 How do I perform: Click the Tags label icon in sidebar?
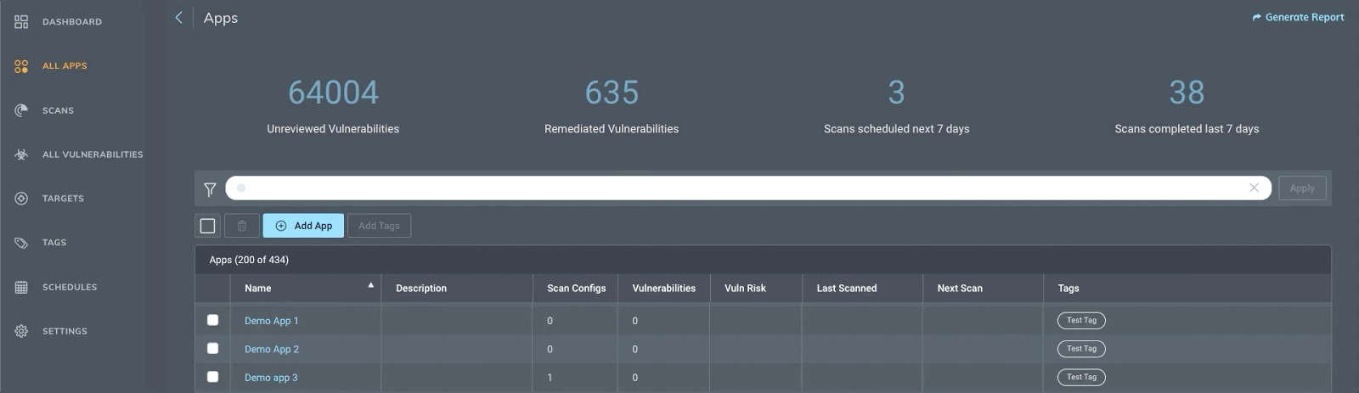(21, 243)
